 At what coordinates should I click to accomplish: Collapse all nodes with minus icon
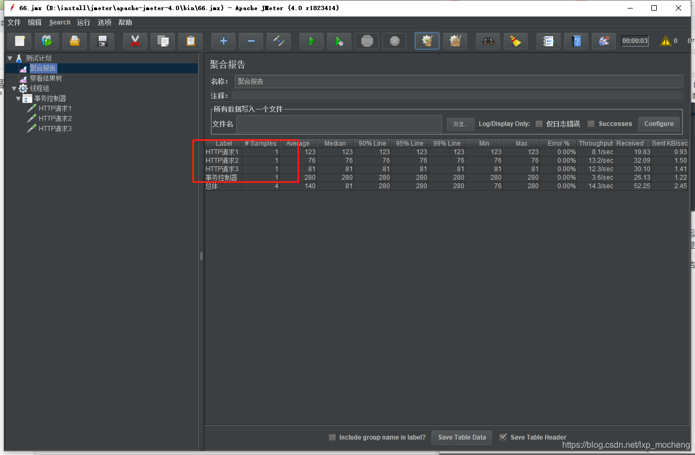pos(251,41)
